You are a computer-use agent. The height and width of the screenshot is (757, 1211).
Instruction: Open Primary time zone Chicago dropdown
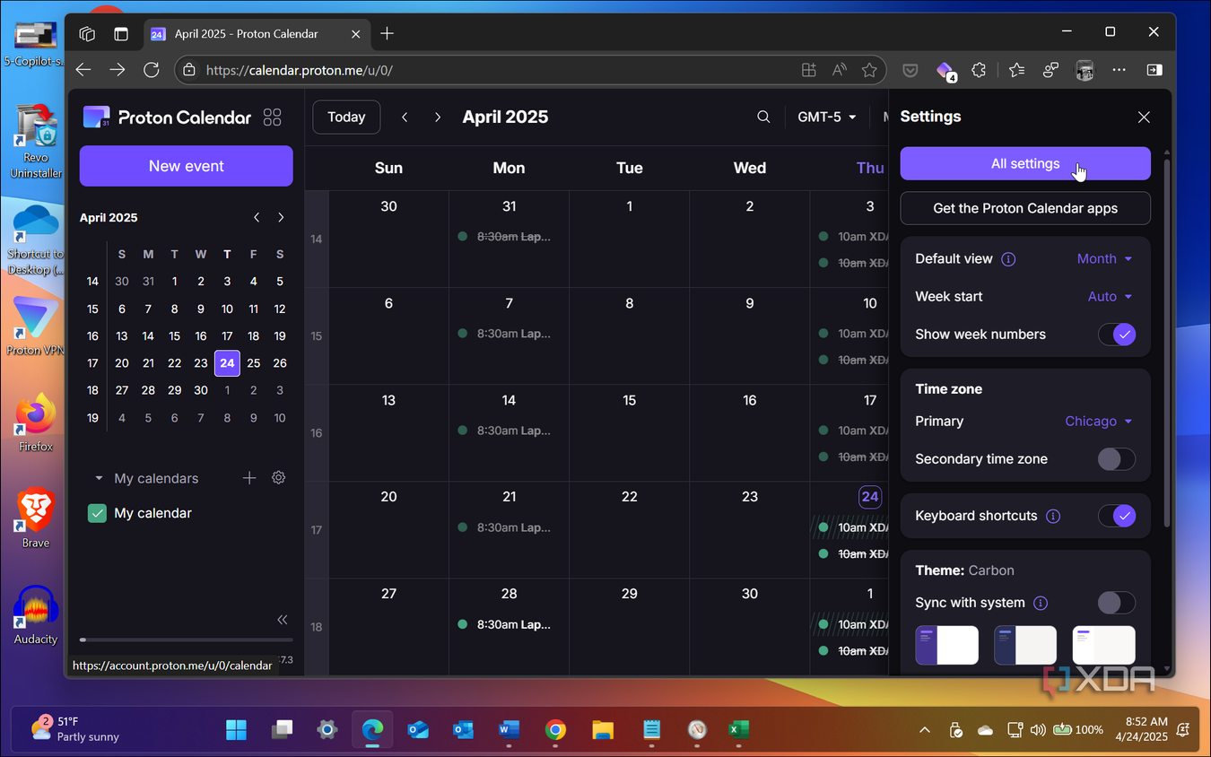(x=1099, y=422)
